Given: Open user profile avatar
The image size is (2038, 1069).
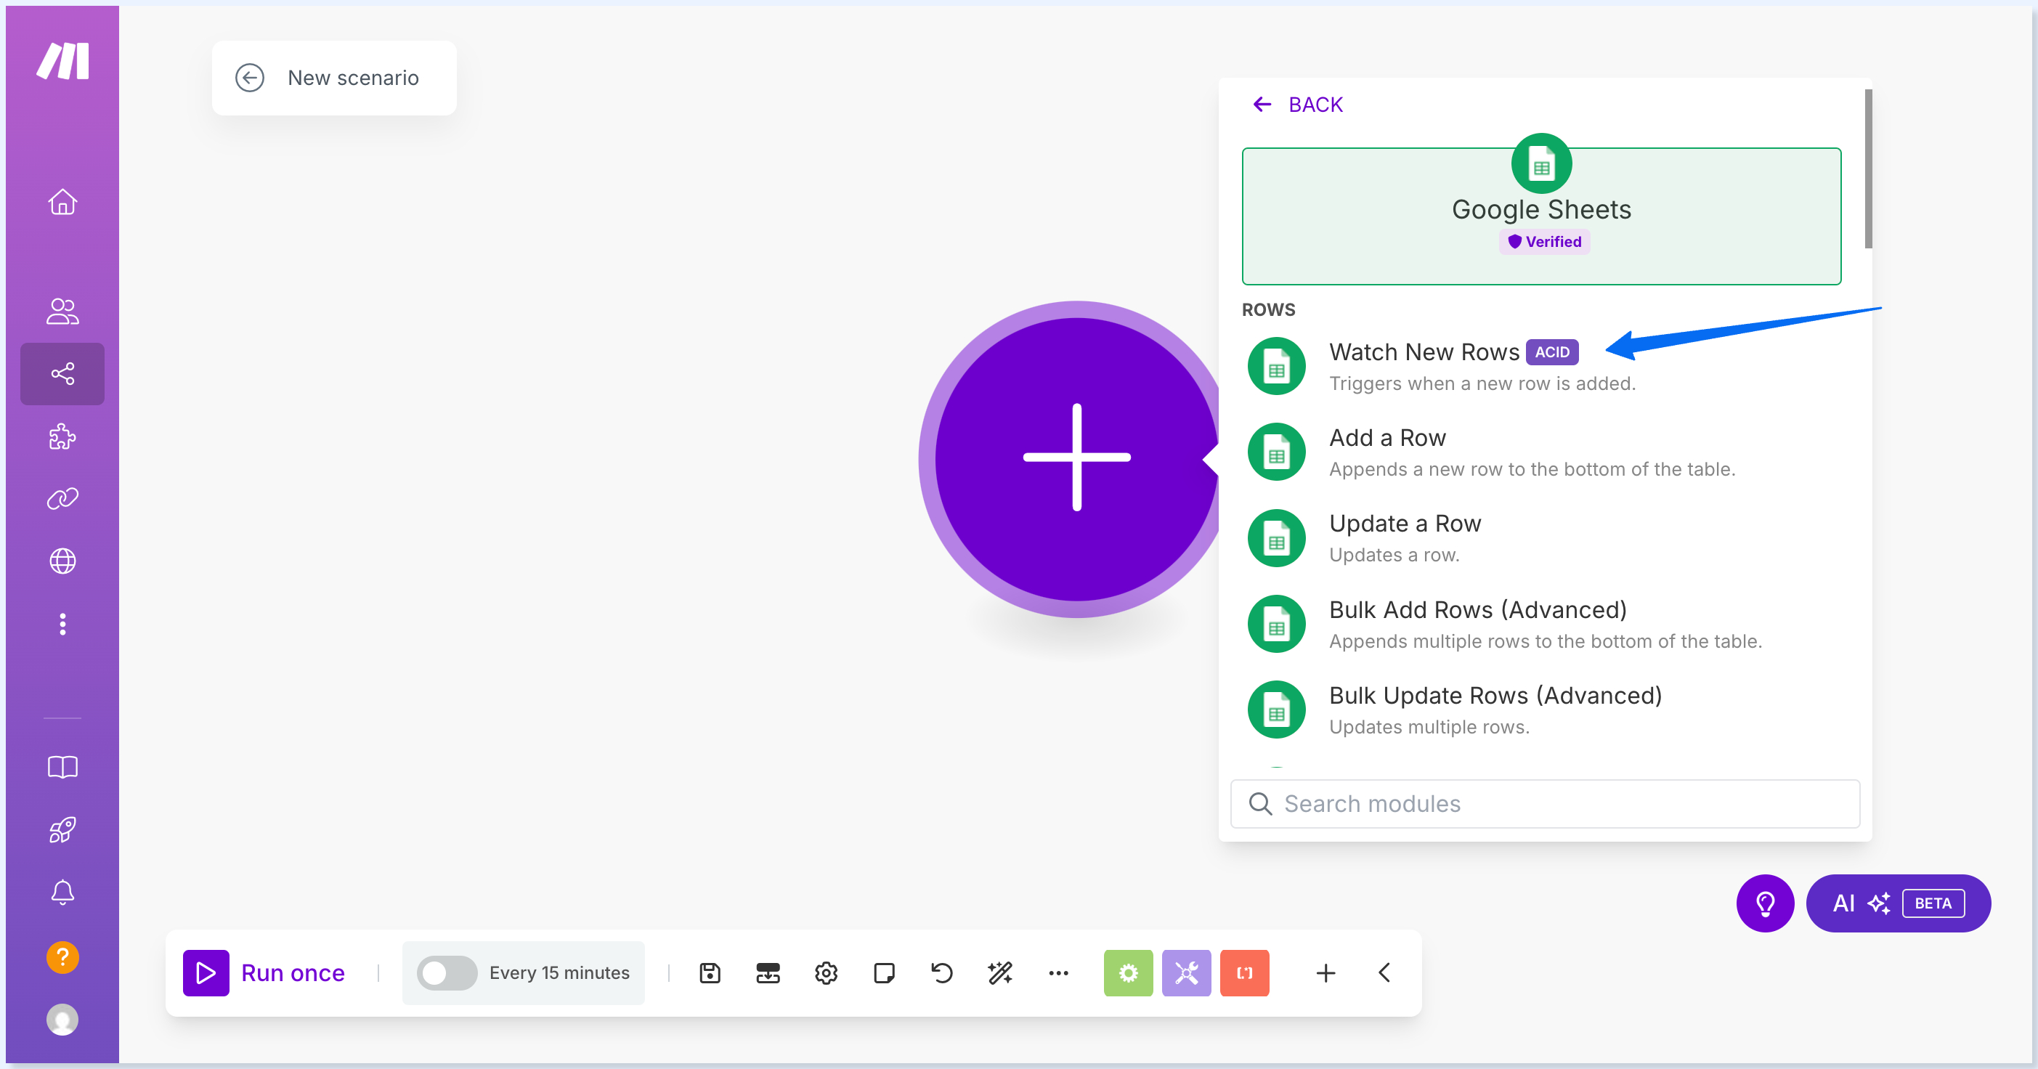Looking at the screenshot, I should click(62, 1019).
